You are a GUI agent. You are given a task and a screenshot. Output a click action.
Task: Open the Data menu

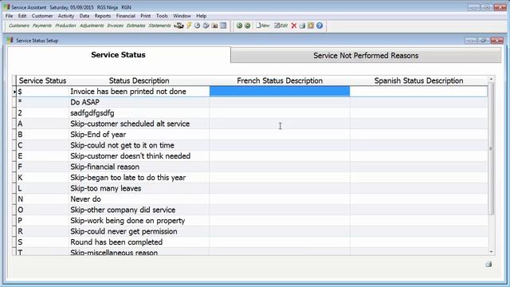(84, 16)
